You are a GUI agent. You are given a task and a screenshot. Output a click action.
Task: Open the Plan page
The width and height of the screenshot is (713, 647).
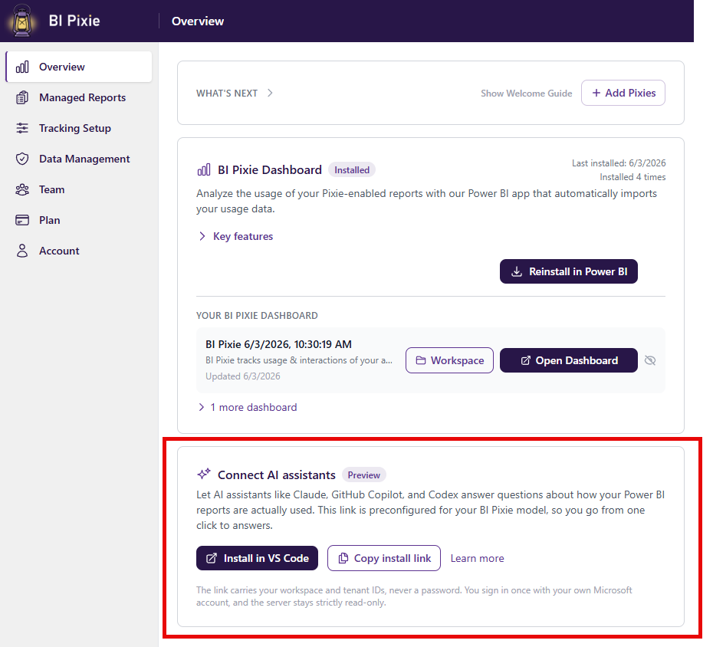point(79,220)
